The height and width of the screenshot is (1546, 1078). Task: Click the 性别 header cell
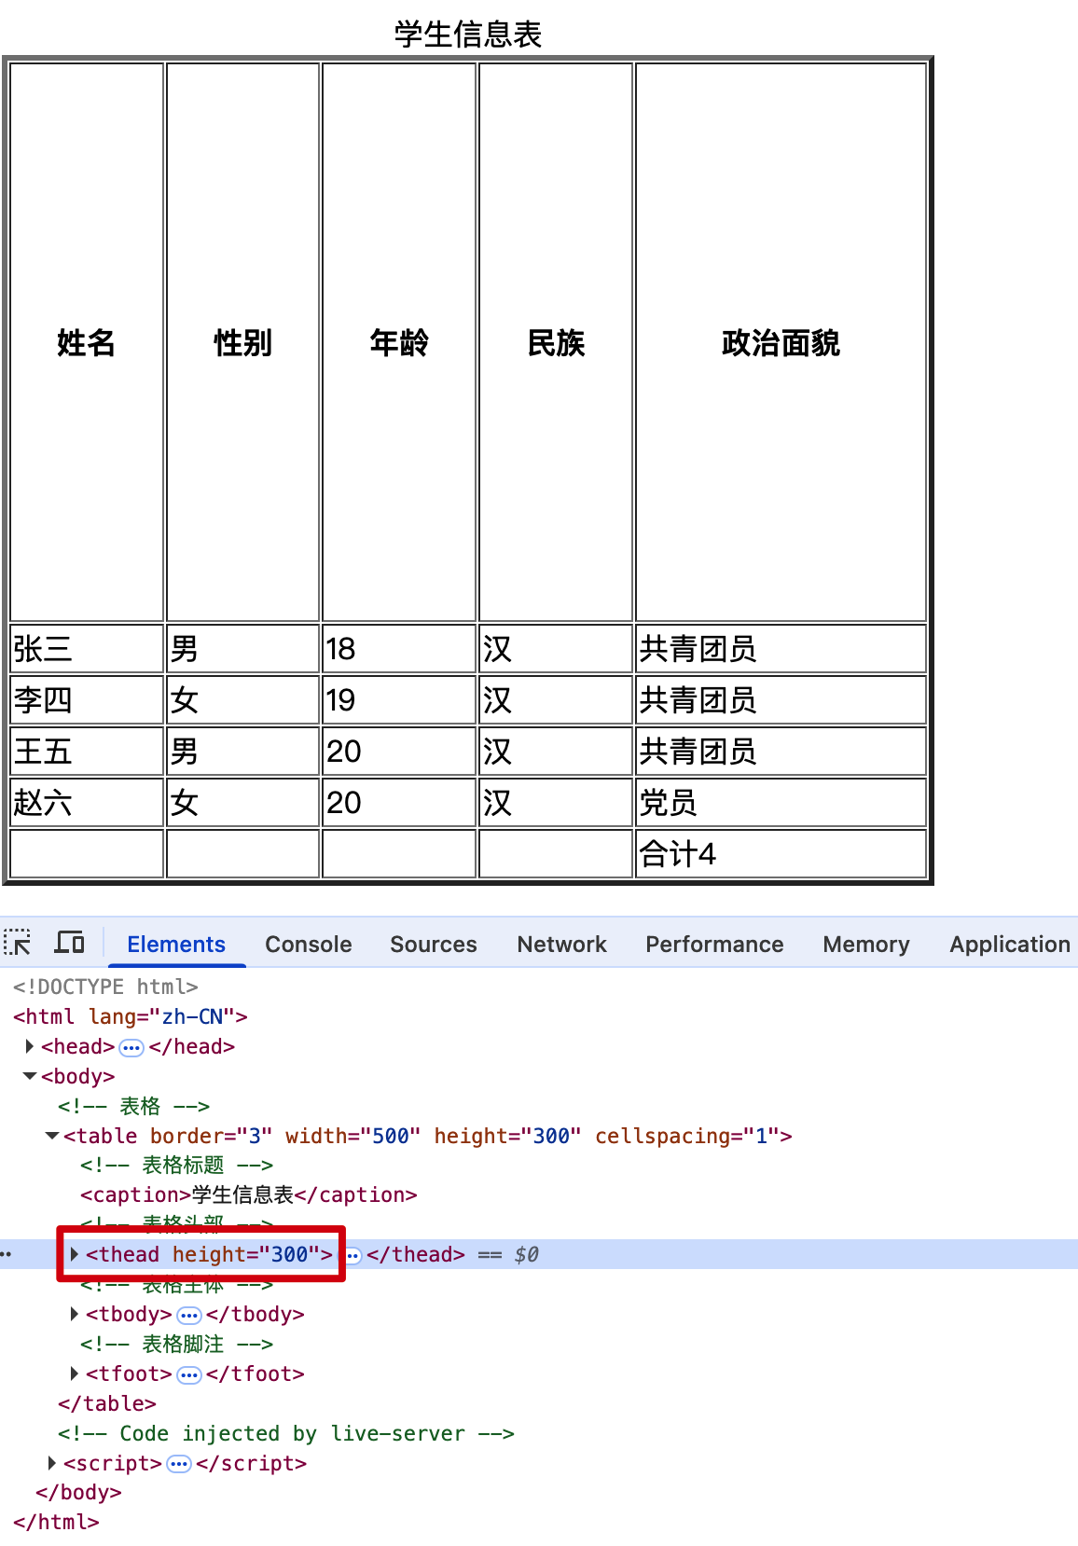(x=242, y=342)
